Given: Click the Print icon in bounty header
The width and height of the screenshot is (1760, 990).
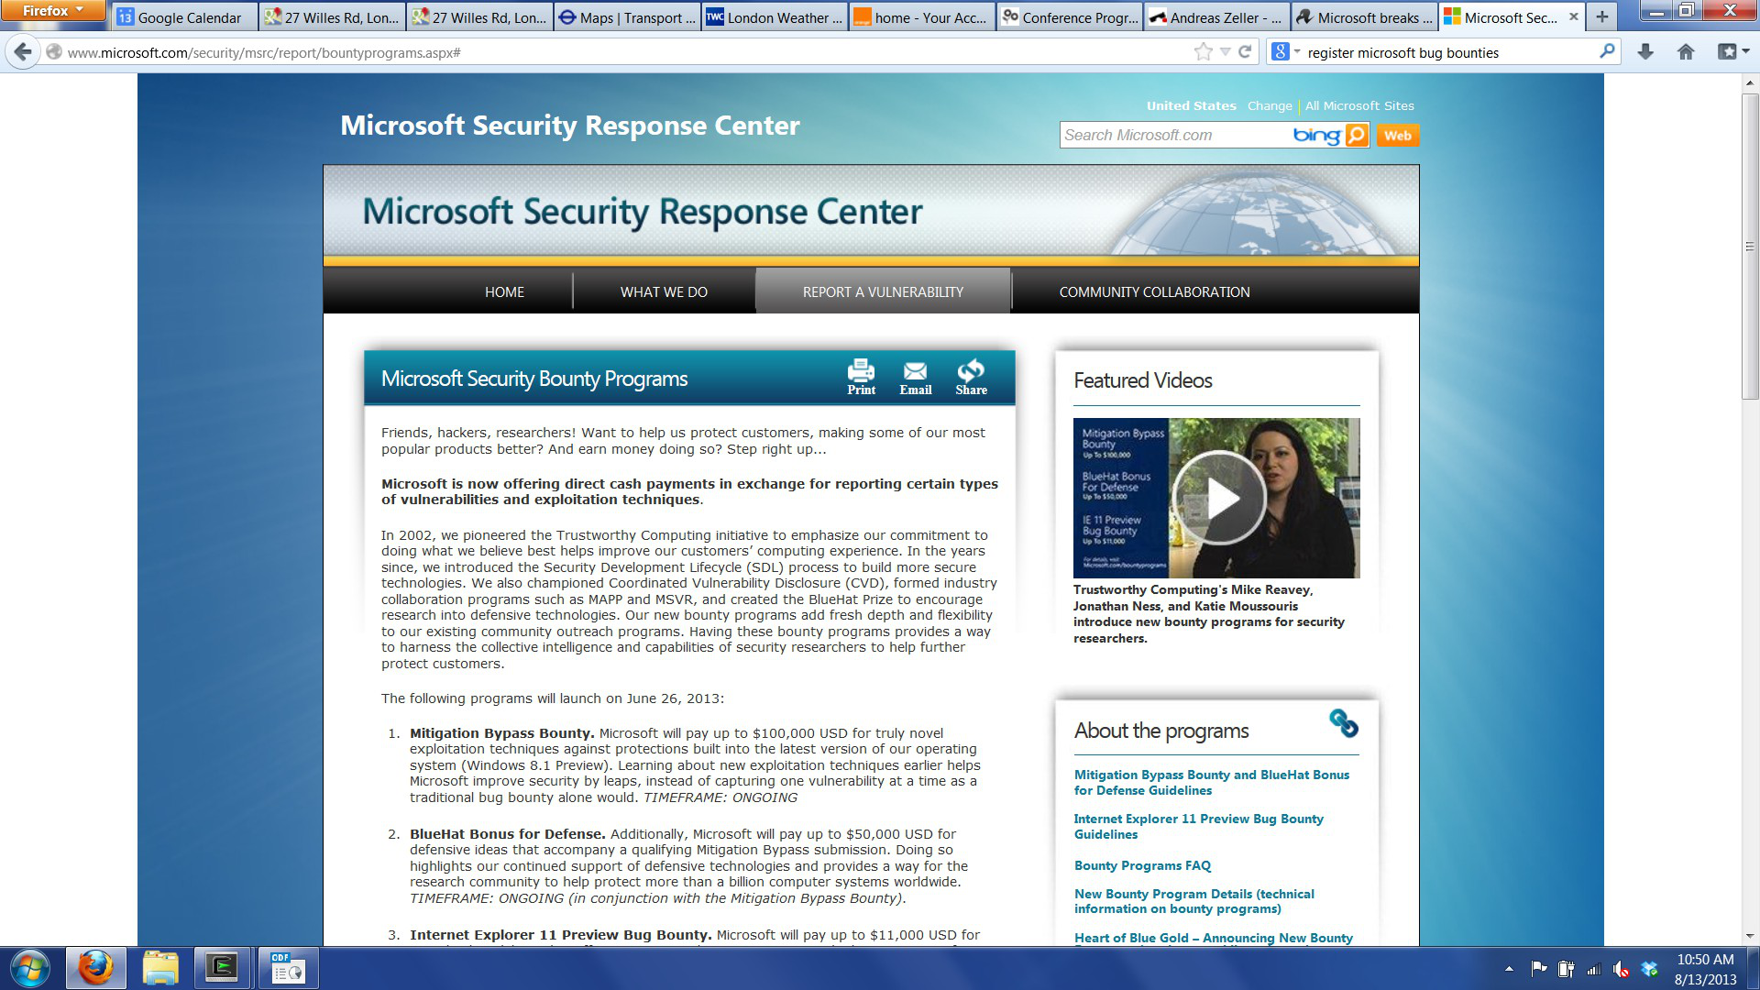Looking at the screenshot, I should 861,371.
